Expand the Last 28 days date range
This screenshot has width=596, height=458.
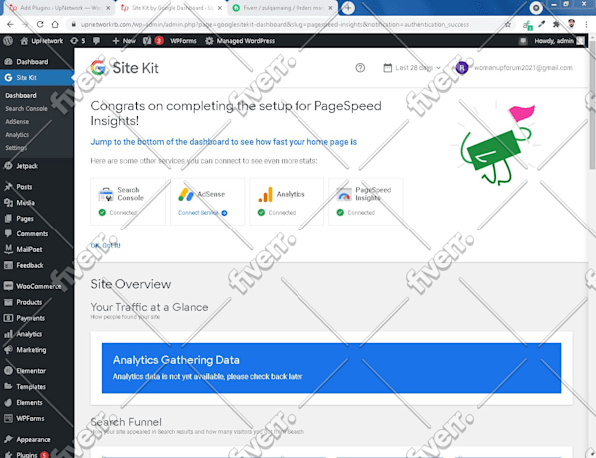coord(412,68)
